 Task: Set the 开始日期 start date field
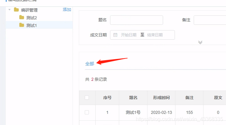129,35
